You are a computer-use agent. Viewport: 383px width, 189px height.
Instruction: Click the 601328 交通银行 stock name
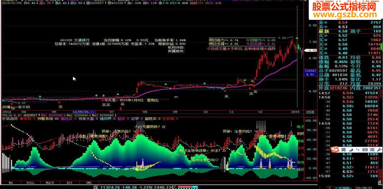(75, 40)
